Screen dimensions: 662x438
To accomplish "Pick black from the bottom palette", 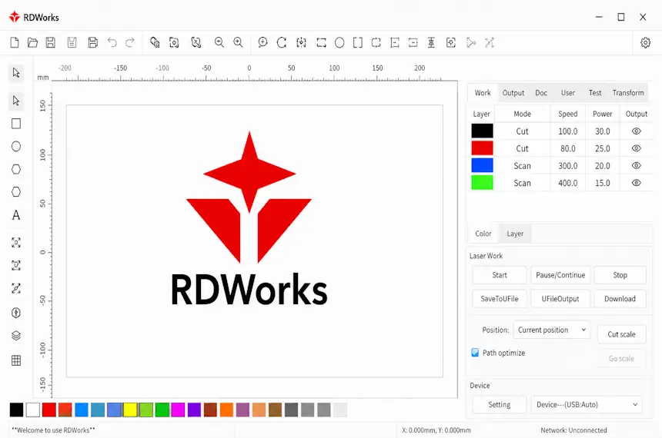I will point(16,410).
